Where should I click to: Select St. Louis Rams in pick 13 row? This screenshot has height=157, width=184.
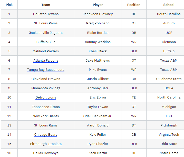(46, 125)
